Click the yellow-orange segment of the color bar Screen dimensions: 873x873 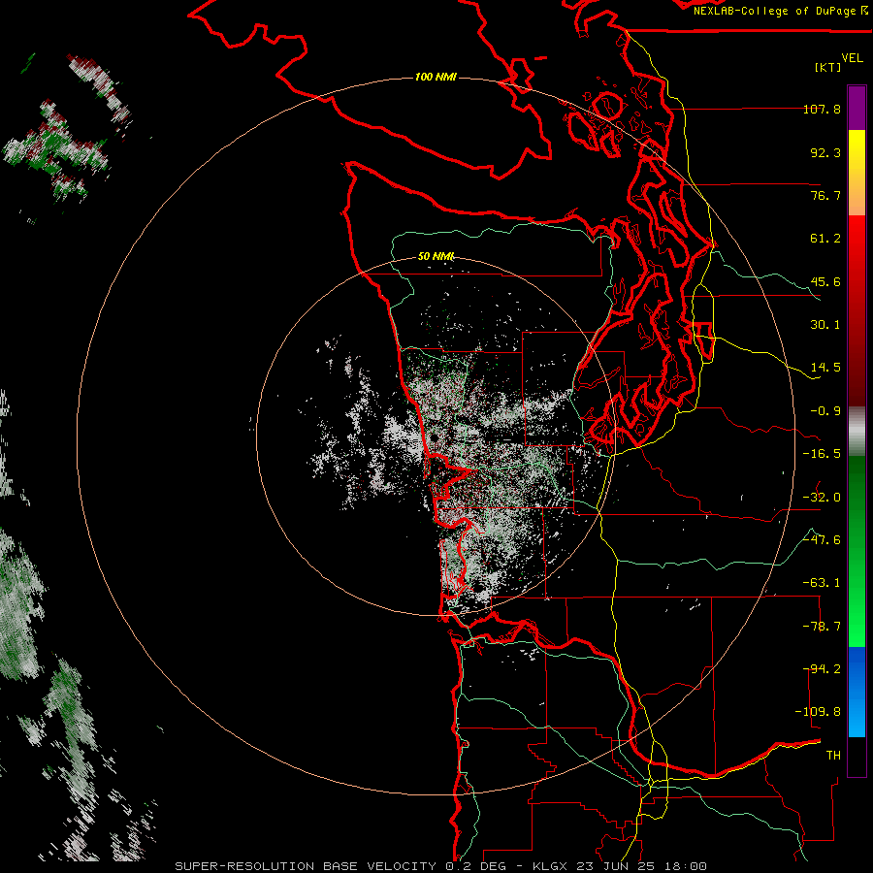click(857, 173)
